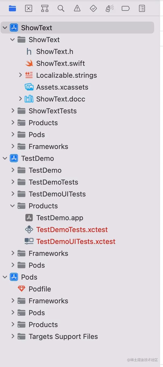
Task: Open the Find navigator magnifier icon
Action: point(61,9)
